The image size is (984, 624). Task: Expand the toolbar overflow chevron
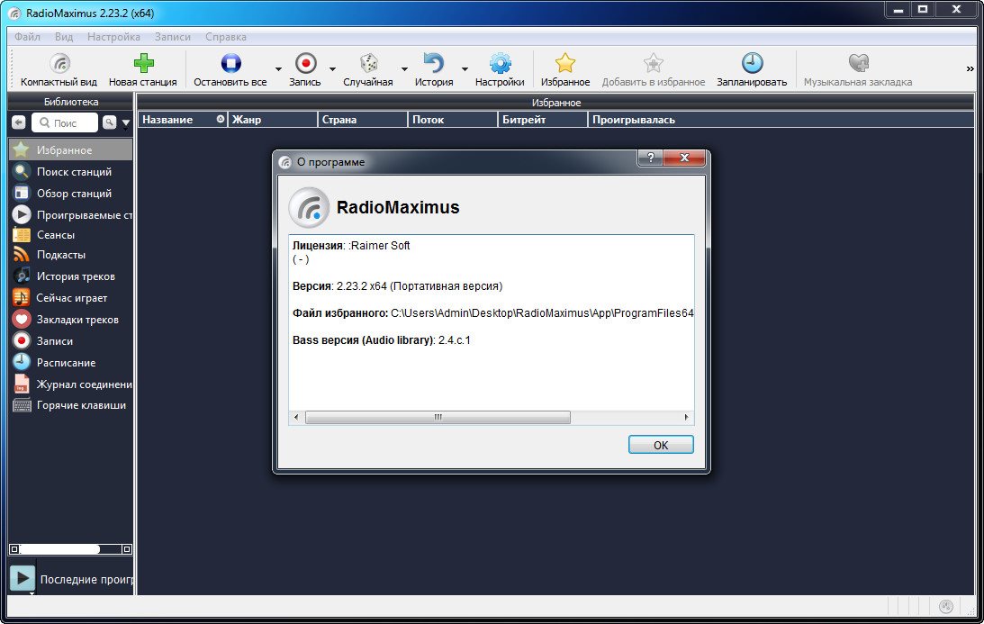pos(970,69)
